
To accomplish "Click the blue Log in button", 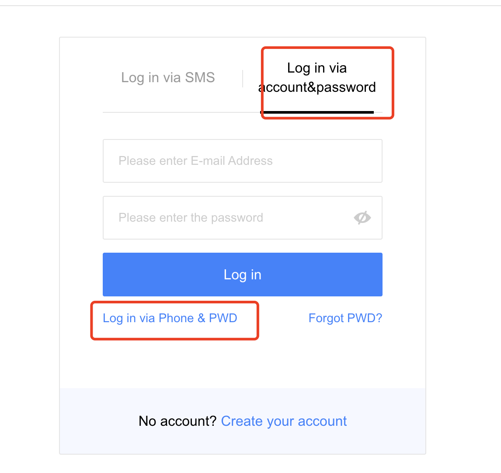I will [x=243, y=275].
